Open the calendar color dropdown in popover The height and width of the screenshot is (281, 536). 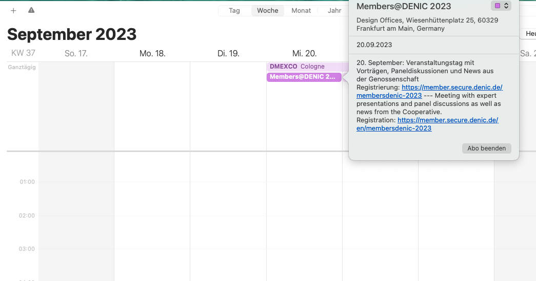[501, 6]
